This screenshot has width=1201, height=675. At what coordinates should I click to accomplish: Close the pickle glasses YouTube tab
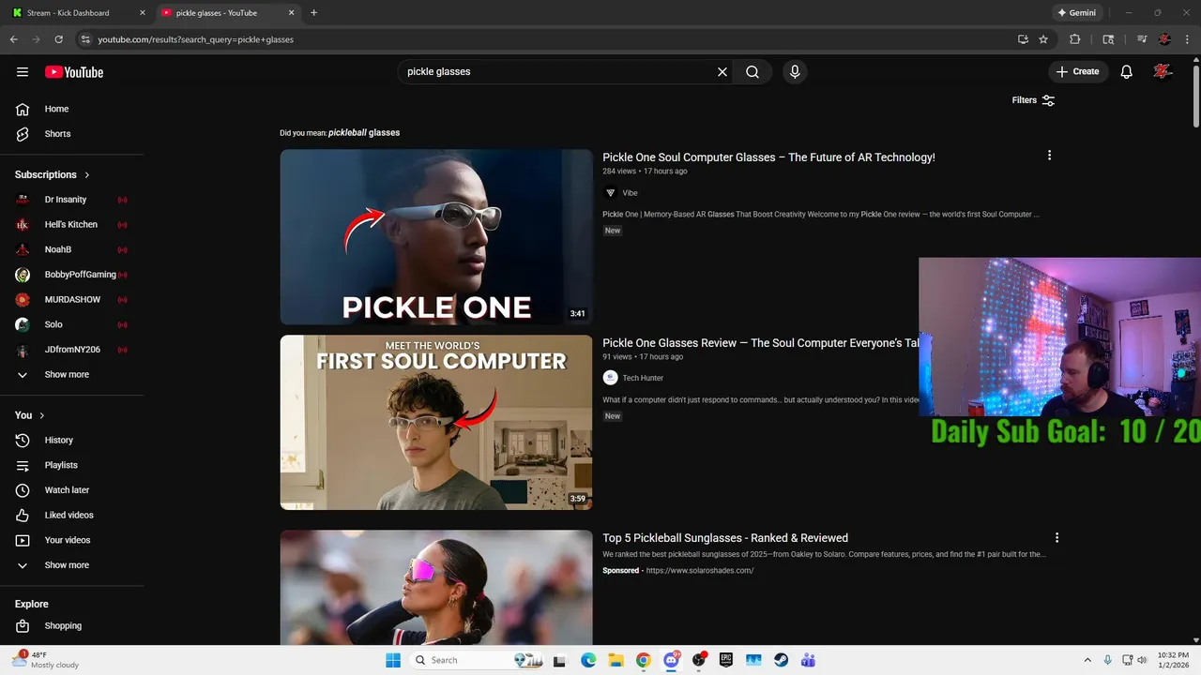click(291, 13)
